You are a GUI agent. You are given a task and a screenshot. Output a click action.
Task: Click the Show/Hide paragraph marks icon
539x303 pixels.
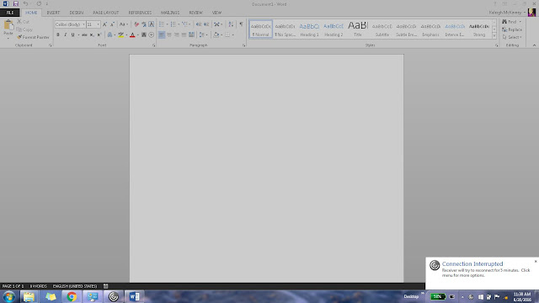pos(241,24)
